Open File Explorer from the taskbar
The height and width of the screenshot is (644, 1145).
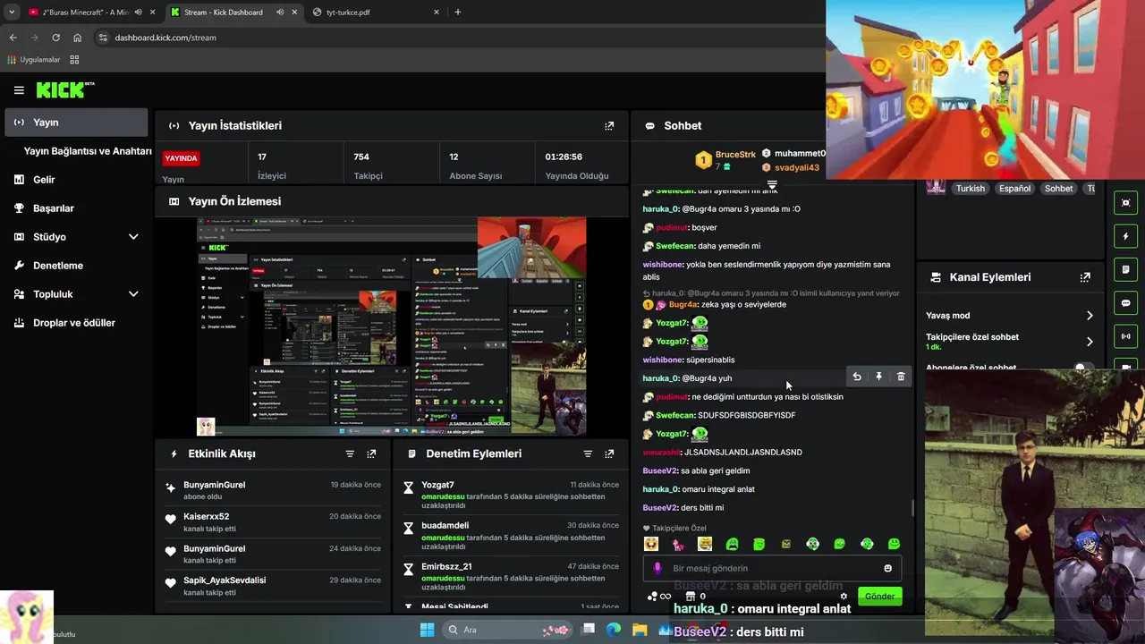640,630
